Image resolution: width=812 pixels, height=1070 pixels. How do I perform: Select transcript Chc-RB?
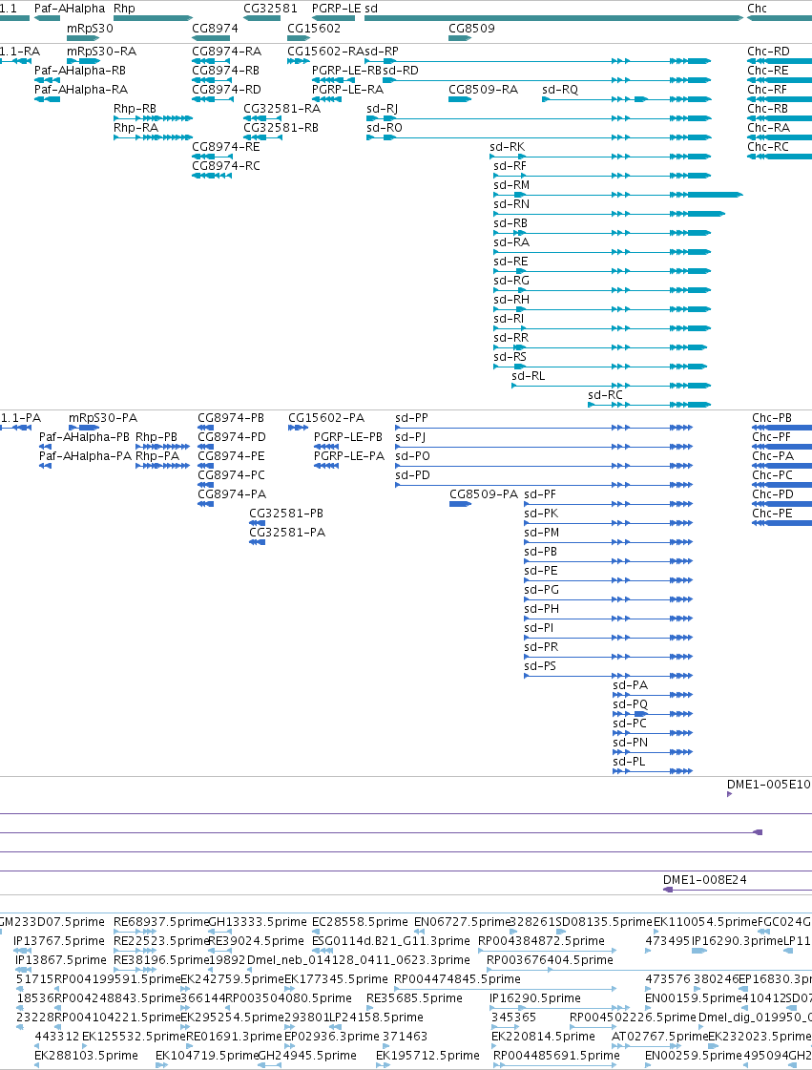tap(768, 109)
